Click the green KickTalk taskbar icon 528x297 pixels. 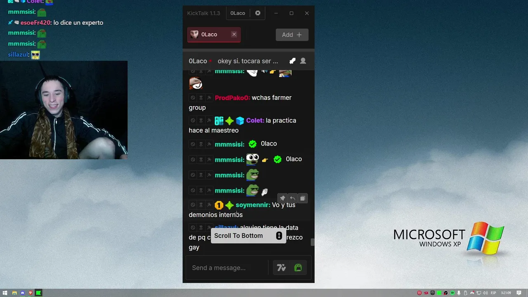coord(38,293)
